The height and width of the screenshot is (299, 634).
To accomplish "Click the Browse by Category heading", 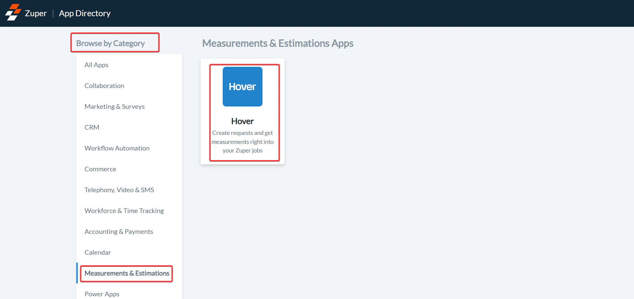I will [110, 43].
